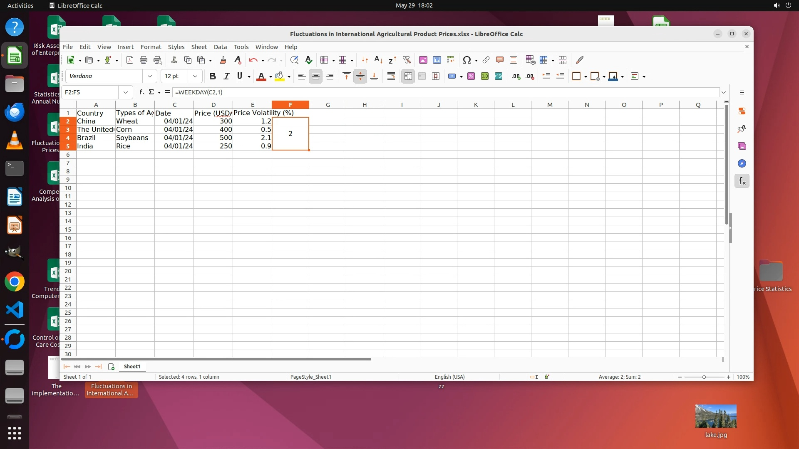
Task: Click the Function Wizard icon
Action: (142, 92)
